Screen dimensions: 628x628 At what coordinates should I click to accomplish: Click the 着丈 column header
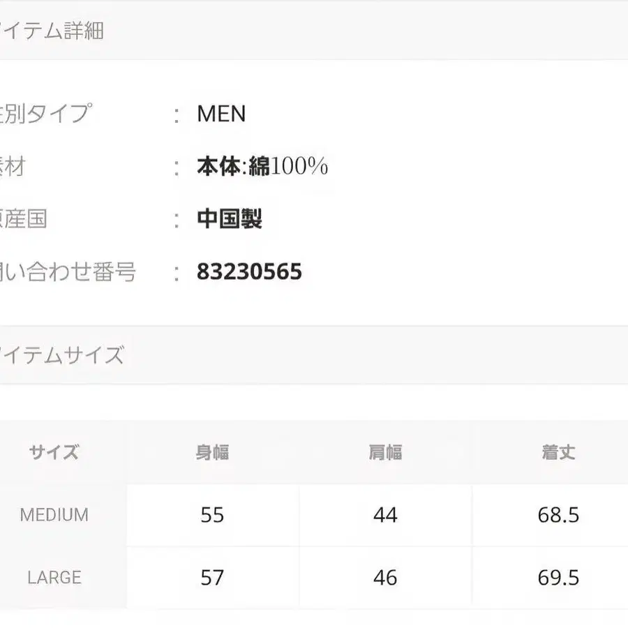[558, 452]
